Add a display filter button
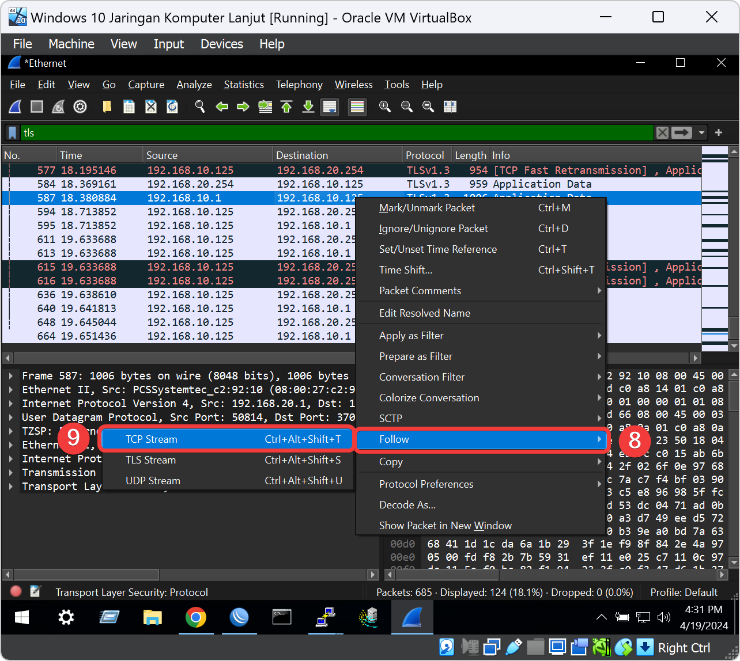This screenshot has height=661, width=740. pyautogui.click(x=719, y=133)
